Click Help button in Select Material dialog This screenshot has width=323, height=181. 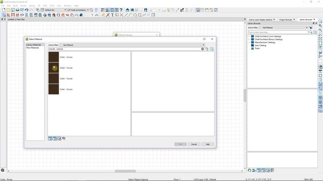click(x=207, y=144)
